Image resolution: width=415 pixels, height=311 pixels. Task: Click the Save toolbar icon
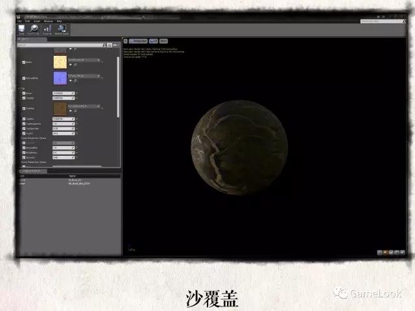pyautogui.click(x=21, y=29)
